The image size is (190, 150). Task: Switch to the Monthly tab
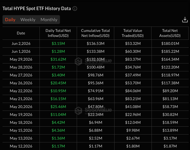[x=49, y=20]
